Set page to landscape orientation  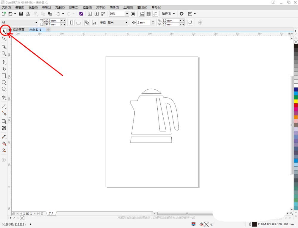(78, 23)
